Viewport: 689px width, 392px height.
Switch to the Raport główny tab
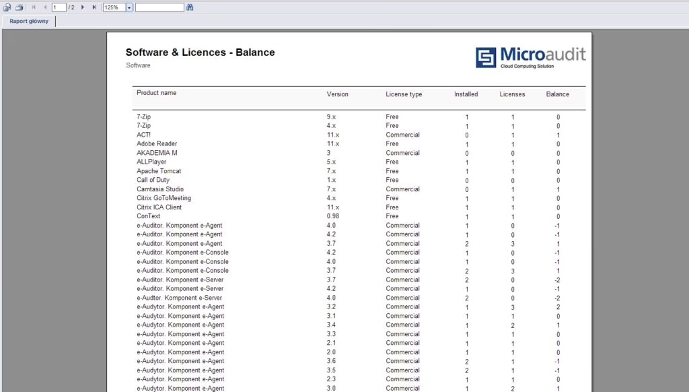coord(29,21)
